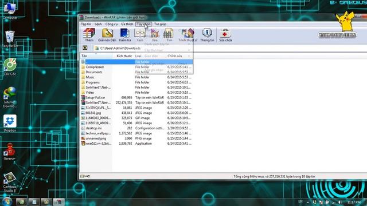The height and width of the screenshot is (206, 367).
Task: Select the Documents folder row
Action: [136, 72]
